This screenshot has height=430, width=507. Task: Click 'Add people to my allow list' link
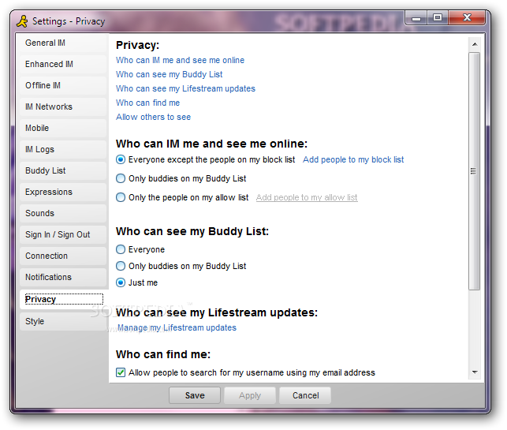click(x=307, y=198)
